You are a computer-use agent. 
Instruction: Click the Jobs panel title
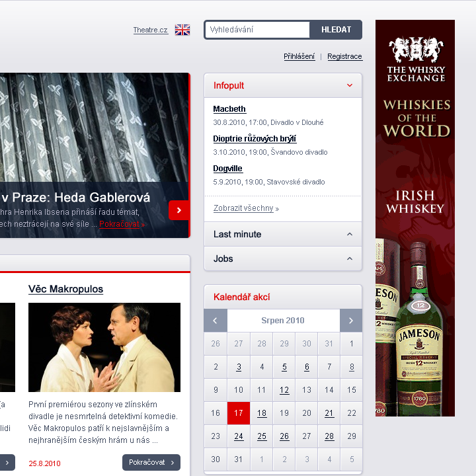click(x=223, y=258)
